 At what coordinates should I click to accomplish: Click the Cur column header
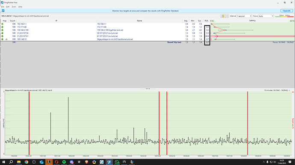(x=199, y=21)
